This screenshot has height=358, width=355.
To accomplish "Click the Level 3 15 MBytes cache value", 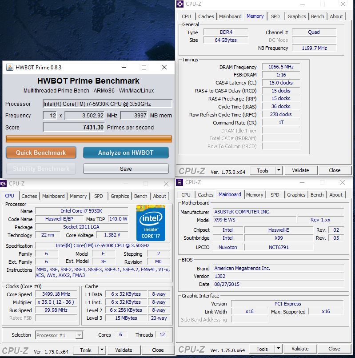I will click(x=126, y=318).
